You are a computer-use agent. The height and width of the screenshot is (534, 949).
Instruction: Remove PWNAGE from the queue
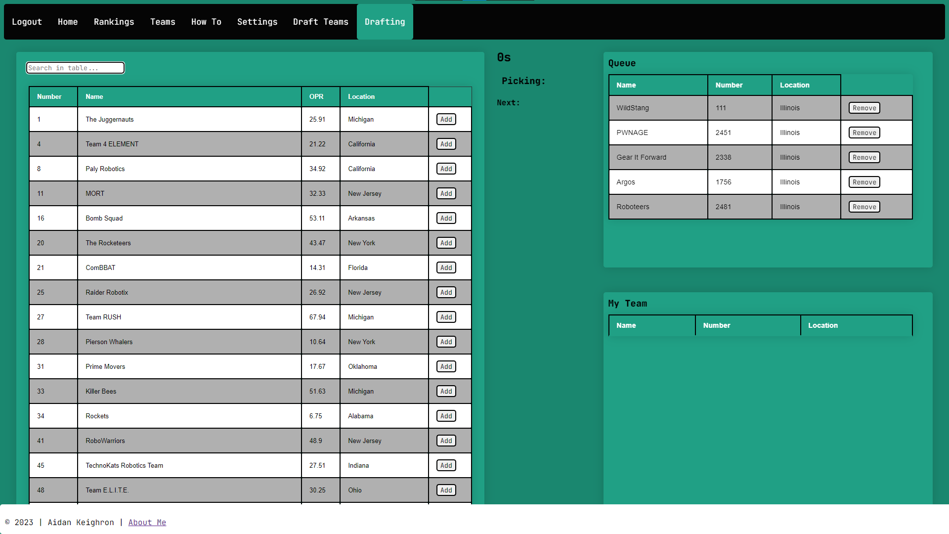(864, 133)
